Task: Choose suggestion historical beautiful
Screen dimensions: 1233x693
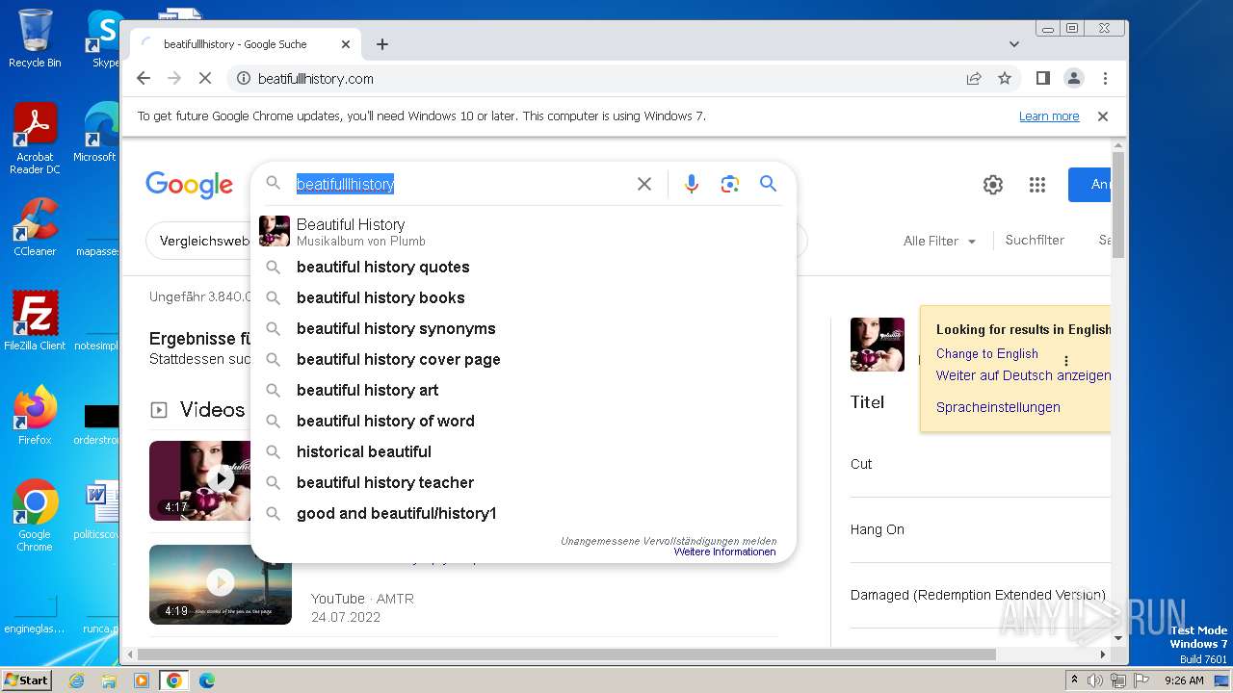Action: [x=524, y=451]
